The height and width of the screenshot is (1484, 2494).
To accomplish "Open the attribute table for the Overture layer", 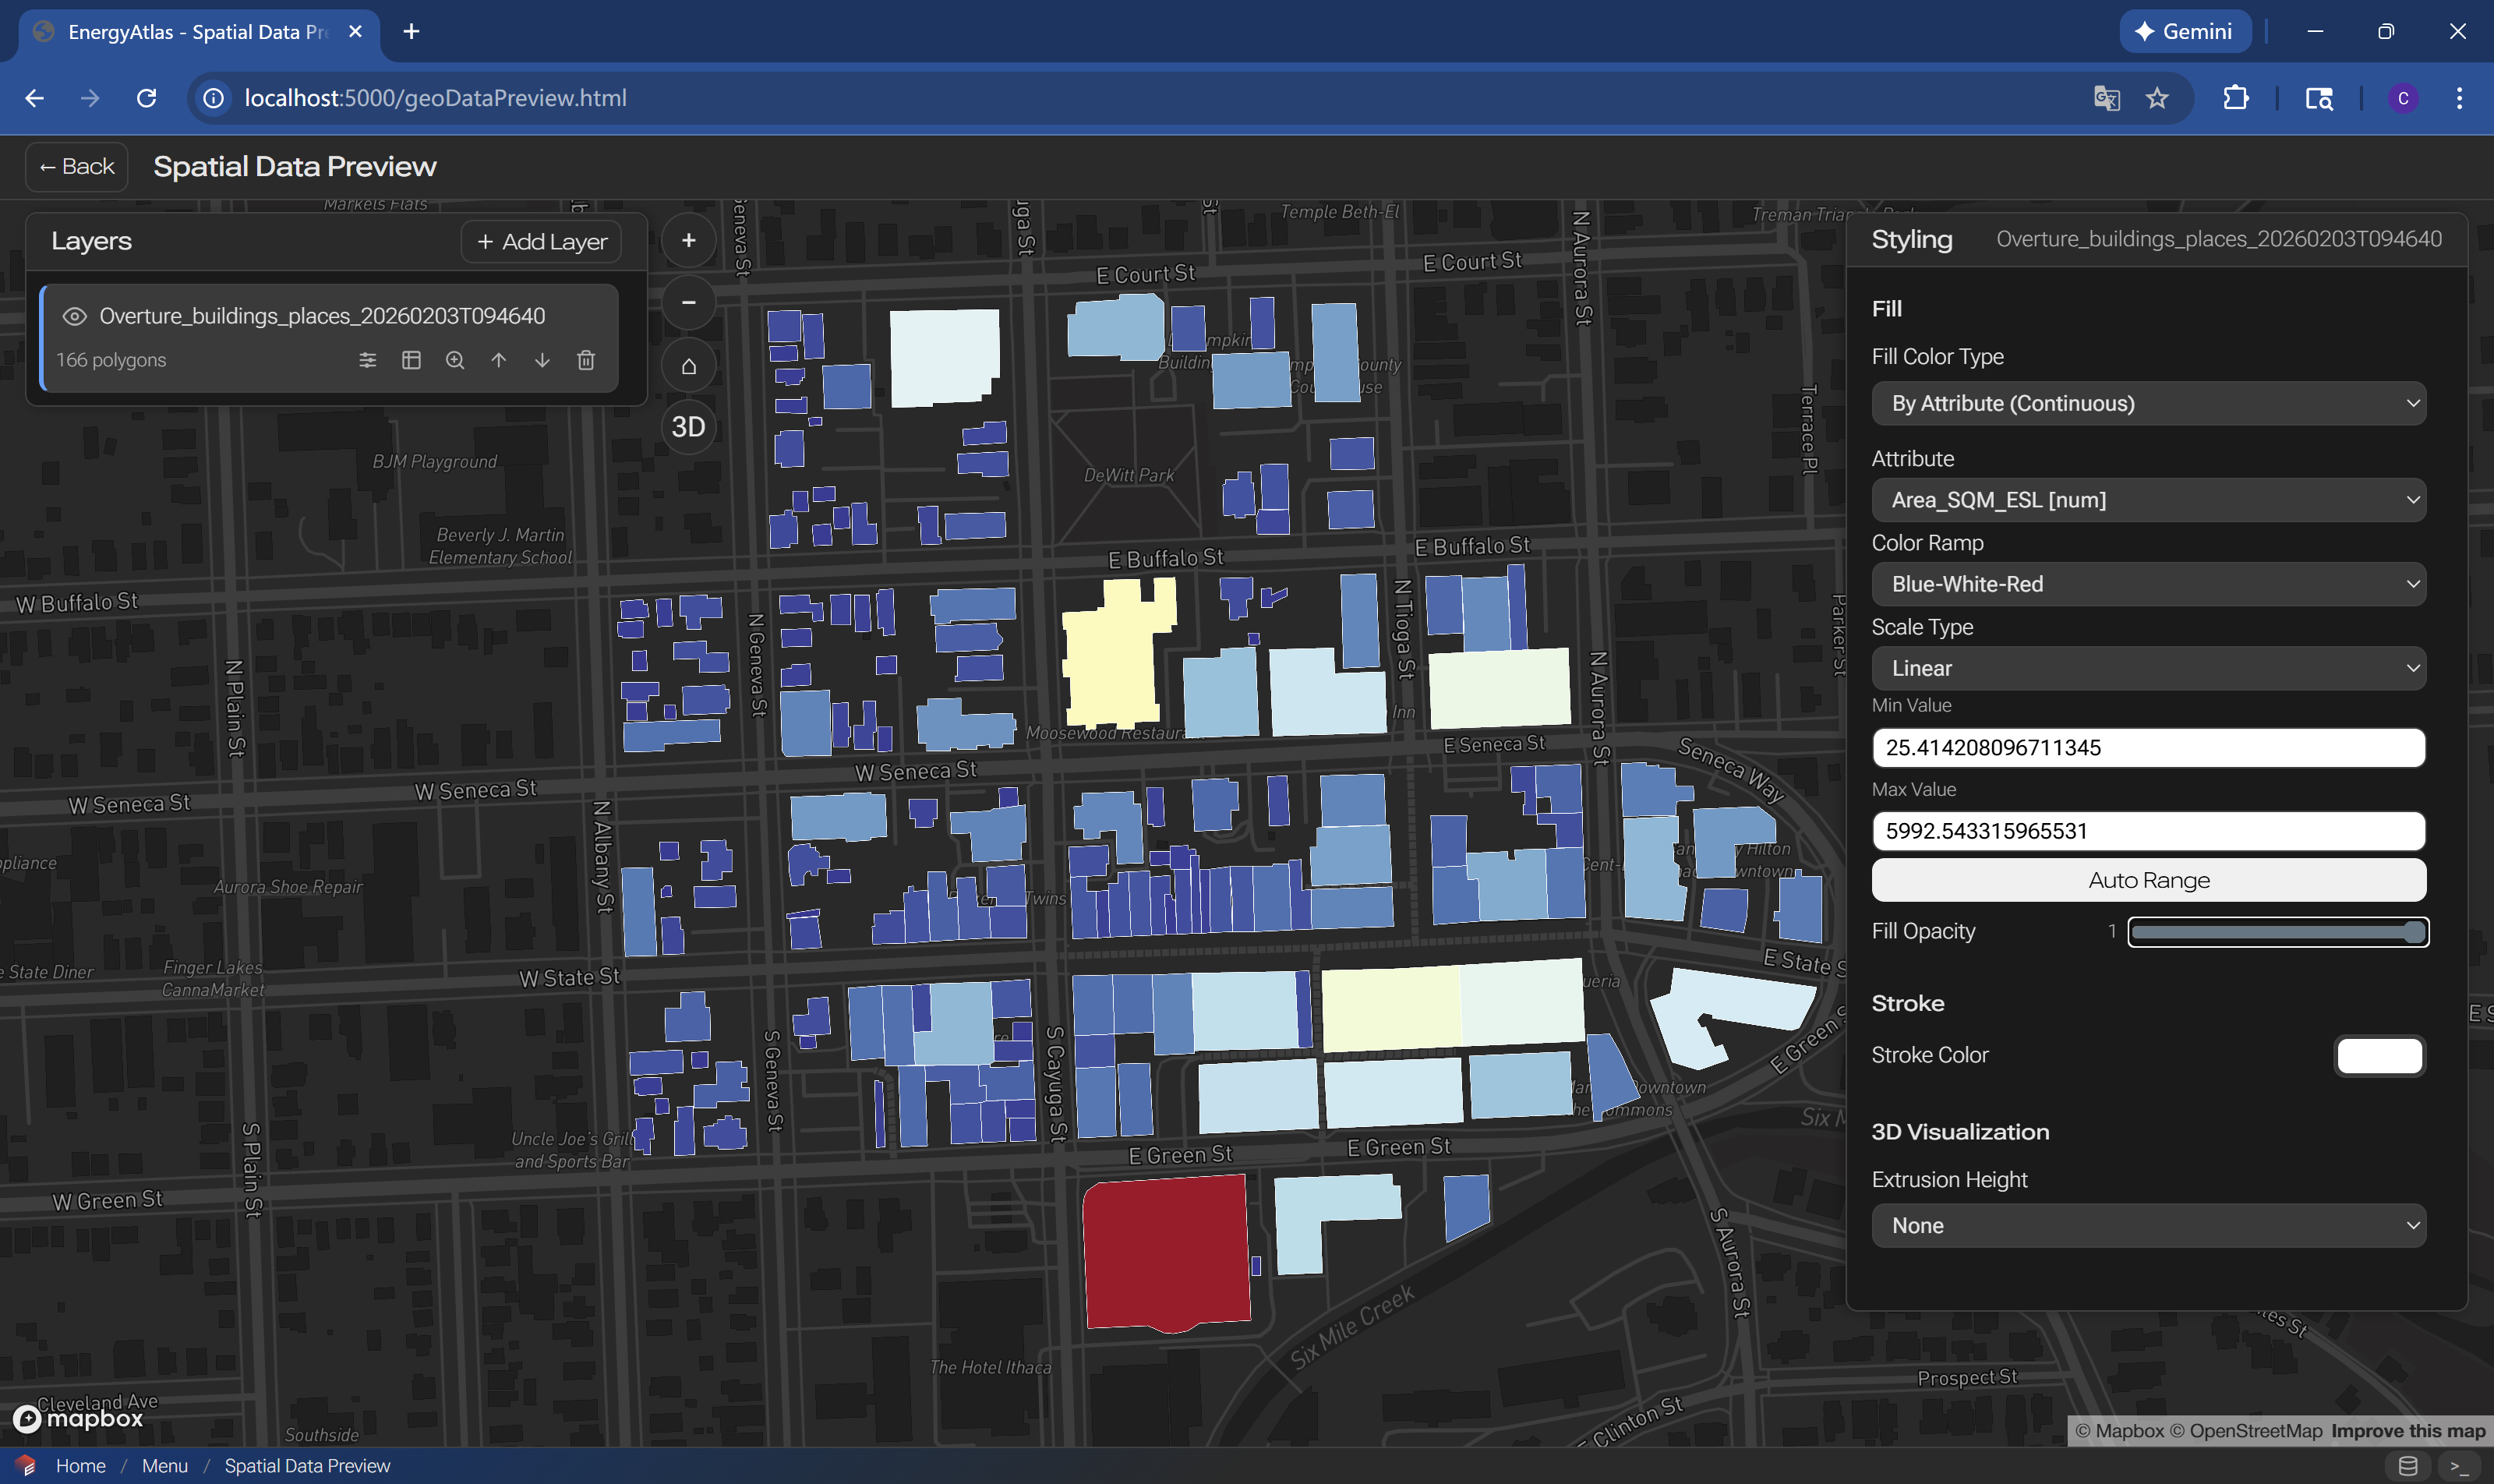I will point(412,360).
